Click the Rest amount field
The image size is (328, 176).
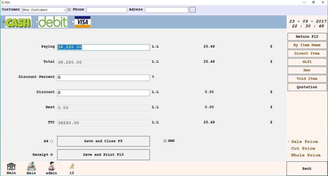pos(103,108)
